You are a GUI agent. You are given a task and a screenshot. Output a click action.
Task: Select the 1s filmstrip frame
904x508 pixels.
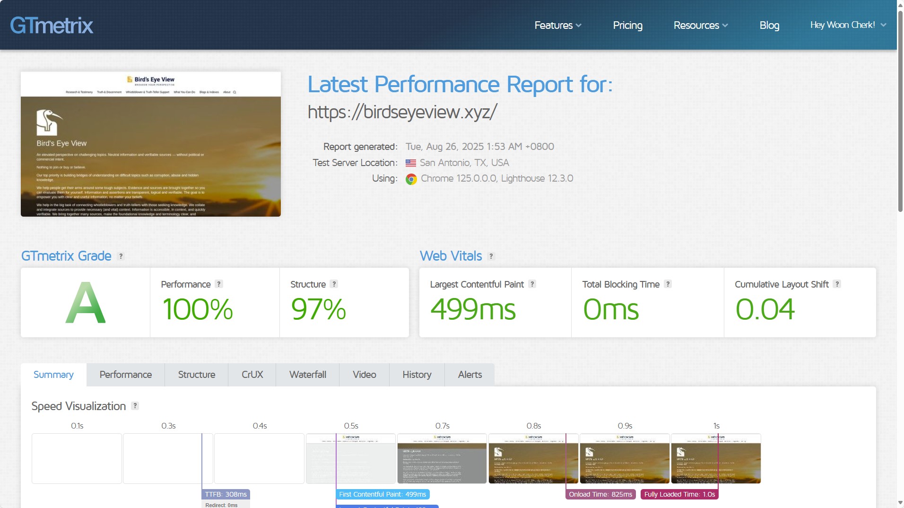716,458
